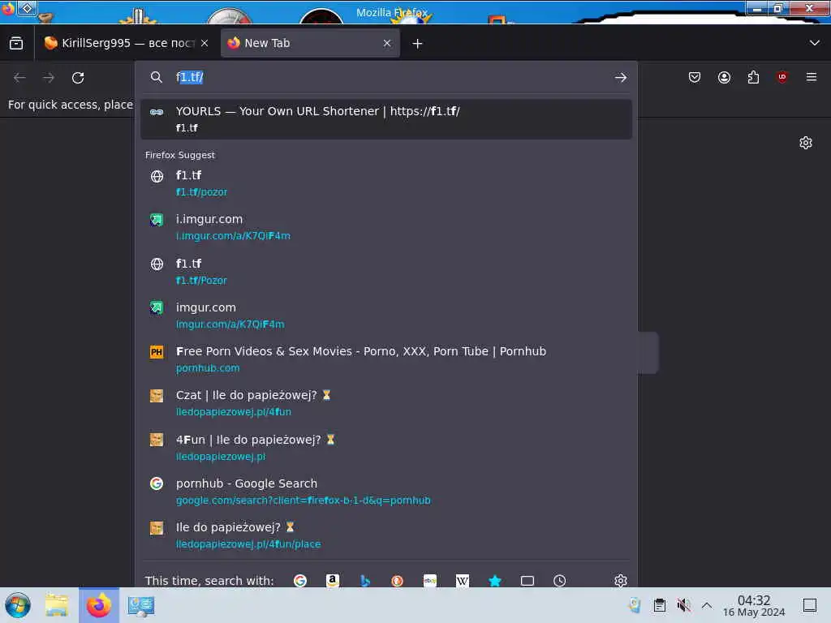Image resolution: width=831 pixels, height=623 pixels.
Task: Search this time with Bing
Action: (365, 581)
